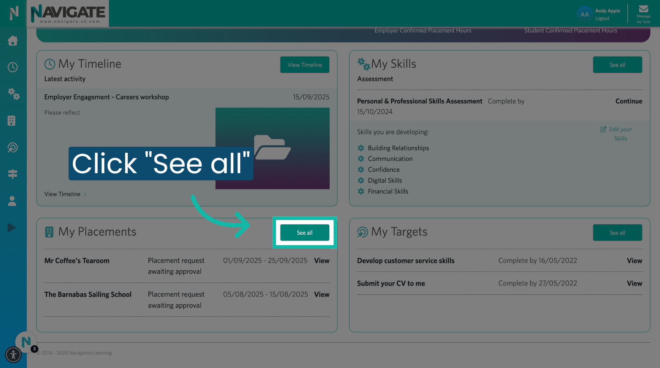Viewport: 660px width, 368px height.
Task: Click Digital Skills item
Action: tap(385, 180)
